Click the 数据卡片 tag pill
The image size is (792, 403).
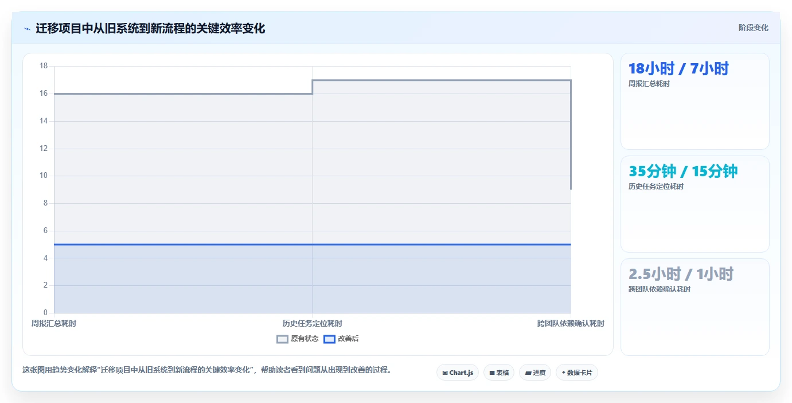click(x=577, y=373)
